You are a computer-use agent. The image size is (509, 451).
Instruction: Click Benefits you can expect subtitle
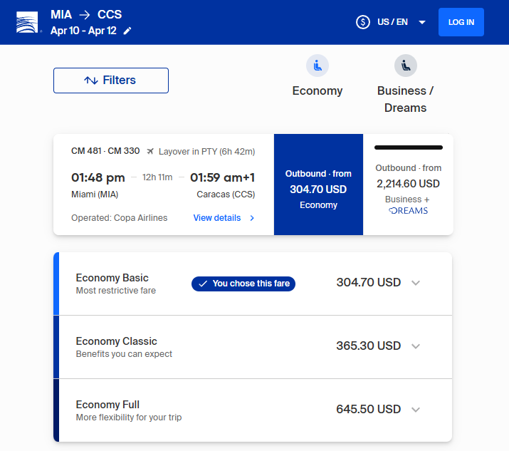pyautogui.click(x=124, y=354)
